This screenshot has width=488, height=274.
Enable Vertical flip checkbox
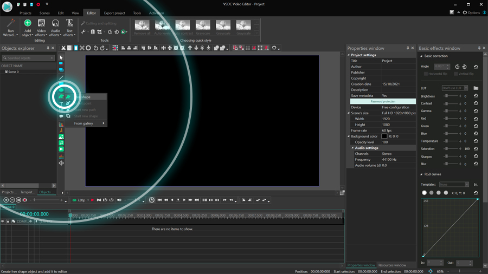click(x=456, y=74)
